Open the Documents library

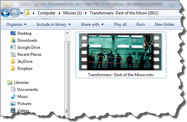28,90
